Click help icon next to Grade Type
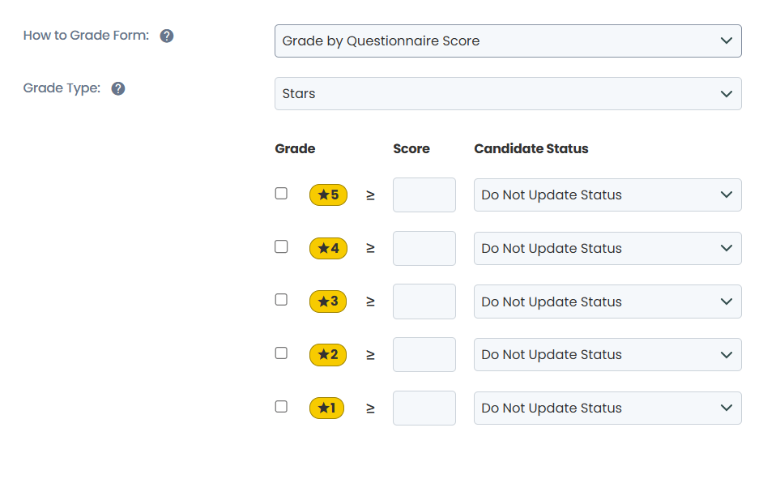The image size is (763, 479). click(118, 88)
